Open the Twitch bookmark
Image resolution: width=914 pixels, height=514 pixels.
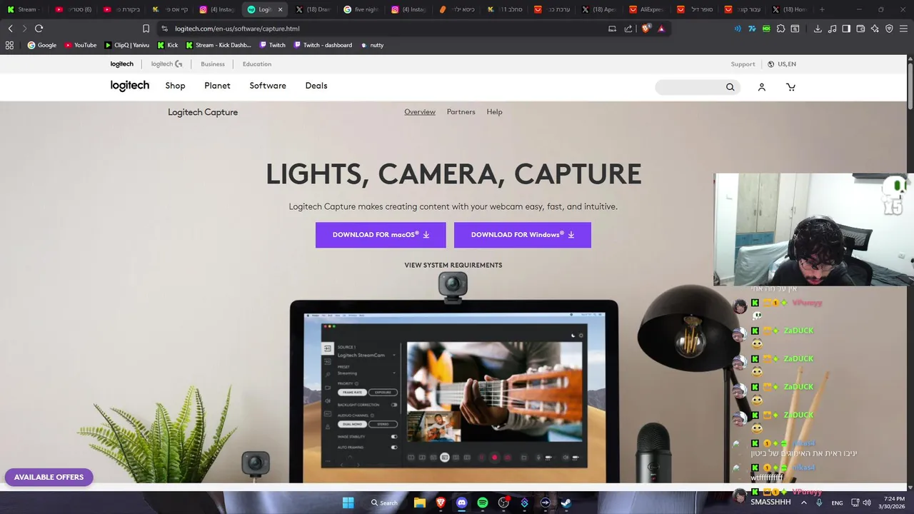click(x=273, y=45)
